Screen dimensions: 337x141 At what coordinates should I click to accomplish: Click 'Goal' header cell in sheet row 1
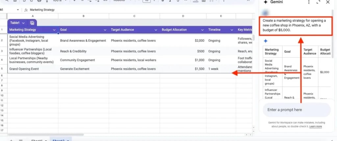point(83,30)
